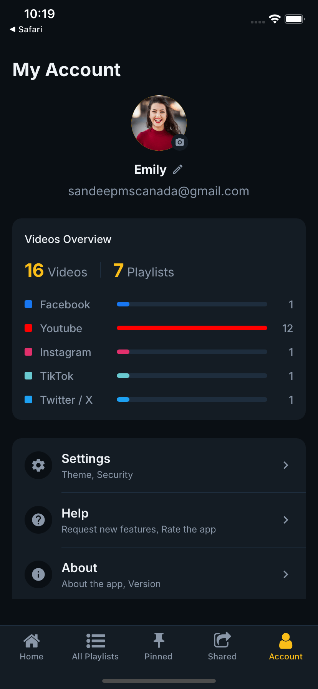Tap the user's email address
318x689 pixels.
[x=159, y=191]
